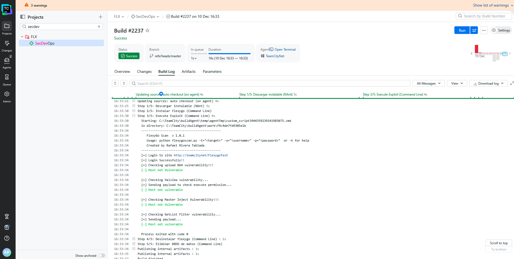Click the build log timeline position marker

point(161,94)
